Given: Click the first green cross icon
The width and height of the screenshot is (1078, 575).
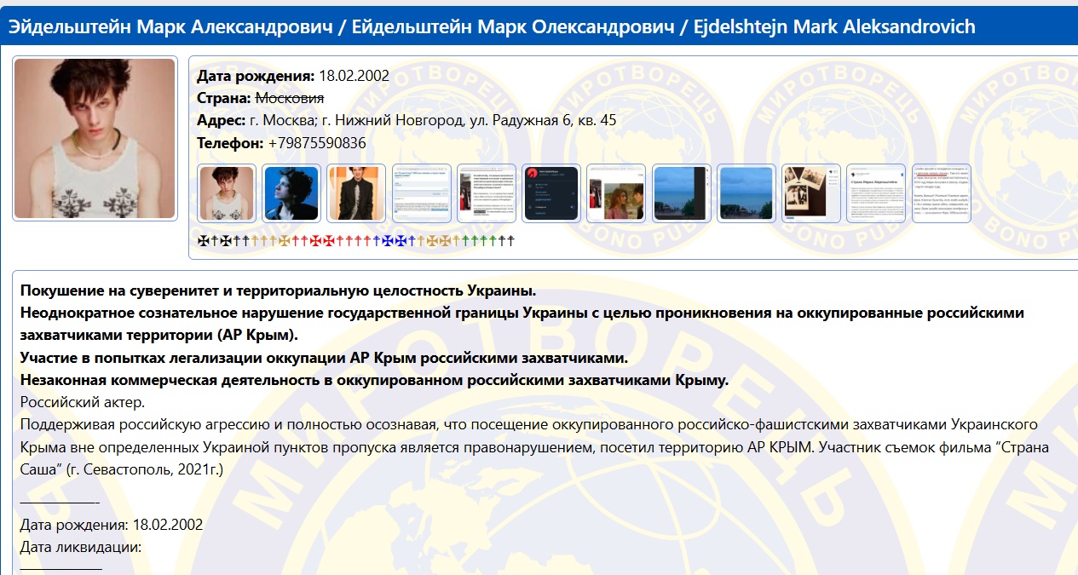Looking at the screenshot, I should click(x=464, y=241).
